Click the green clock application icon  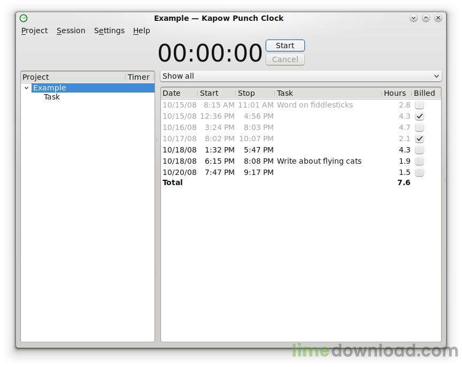click(24, 18)
